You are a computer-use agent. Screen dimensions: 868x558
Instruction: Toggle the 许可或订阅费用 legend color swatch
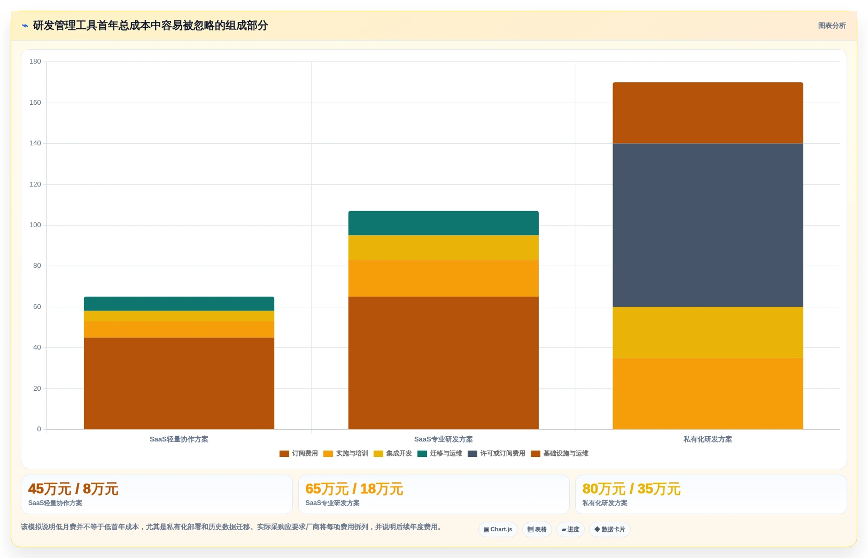472,454
